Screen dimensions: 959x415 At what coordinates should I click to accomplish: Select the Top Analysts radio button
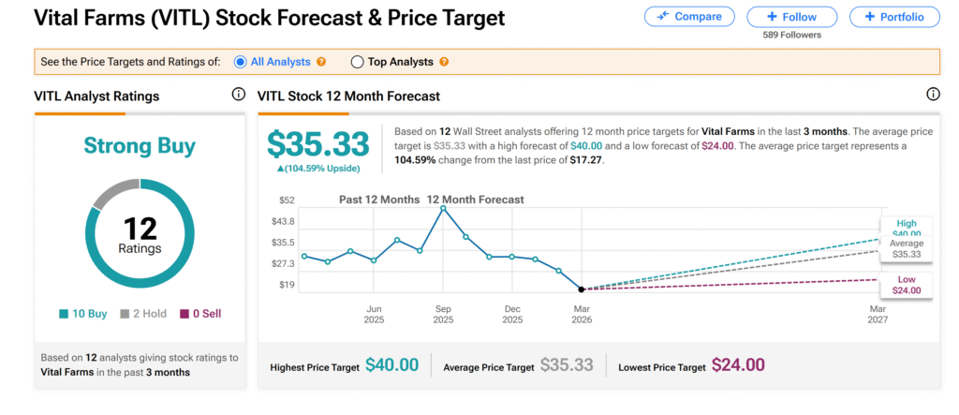[x=357, y=62]
